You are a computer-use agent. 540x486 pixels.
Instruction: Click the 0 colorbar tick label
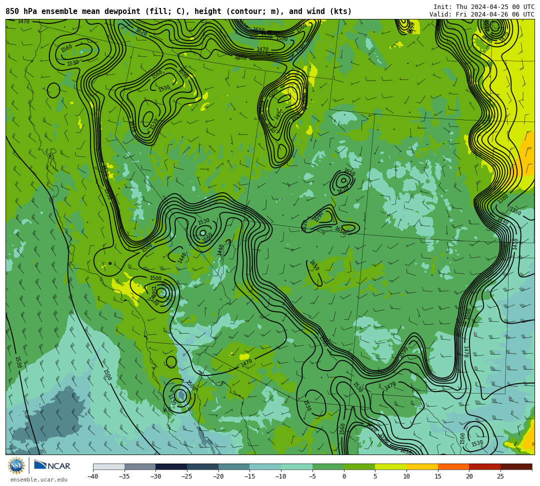tap(344, 477)
